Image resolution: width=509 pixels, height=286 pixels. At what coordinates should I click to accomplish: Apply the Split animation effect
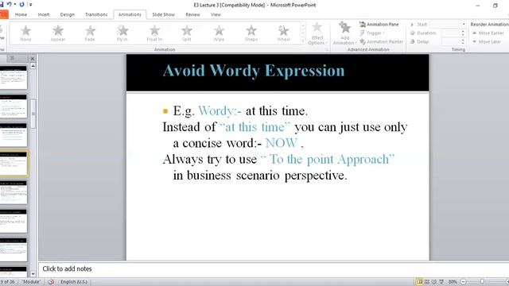(x=187, y=33)
